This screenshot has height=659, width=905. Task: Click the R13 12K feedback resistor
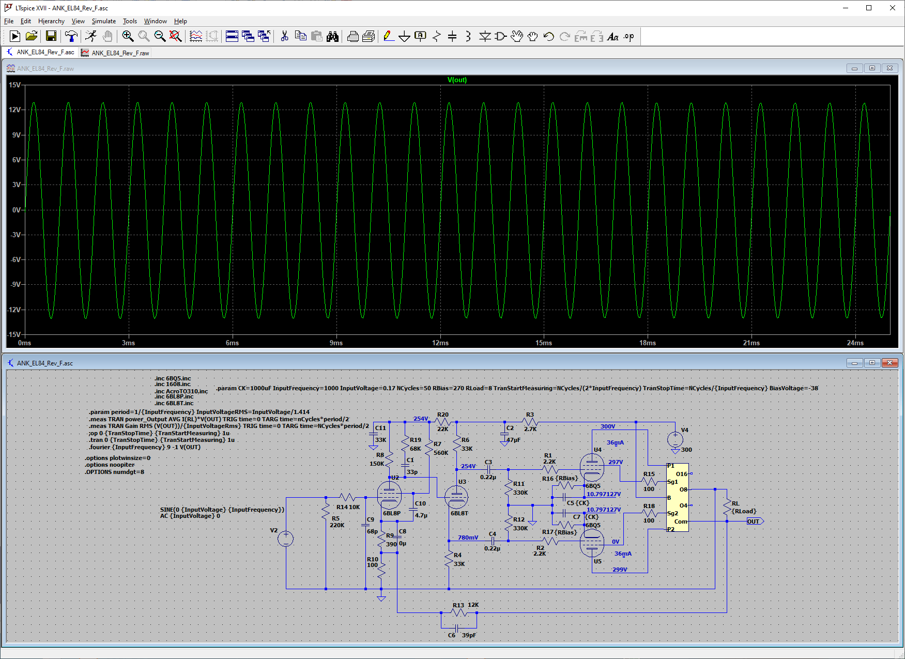click(459, 612)
